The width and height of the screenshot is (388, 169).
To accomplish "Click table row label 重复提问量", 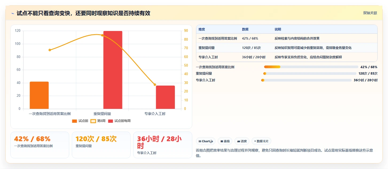I will click(x=206, y=48).
